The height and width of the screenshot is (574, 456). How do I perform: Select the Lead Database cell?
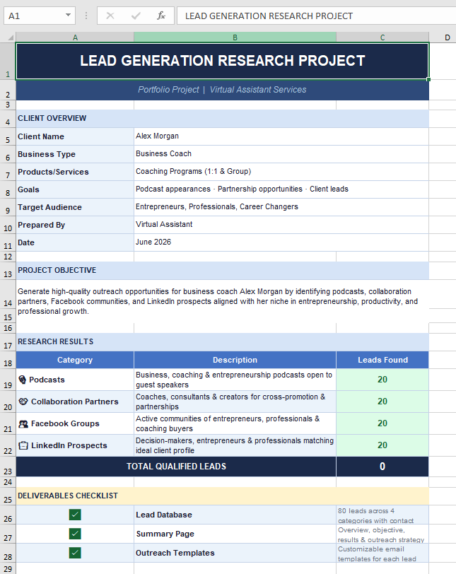click(x=235, y=515)
